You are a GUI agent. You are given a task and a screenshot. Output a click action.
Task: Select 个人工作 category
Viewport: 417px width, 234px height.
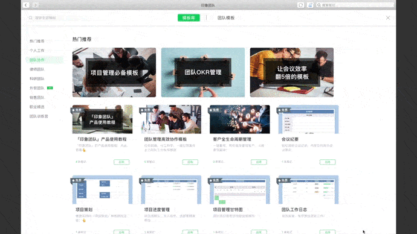pyautogui.click(x=37, y=51)
